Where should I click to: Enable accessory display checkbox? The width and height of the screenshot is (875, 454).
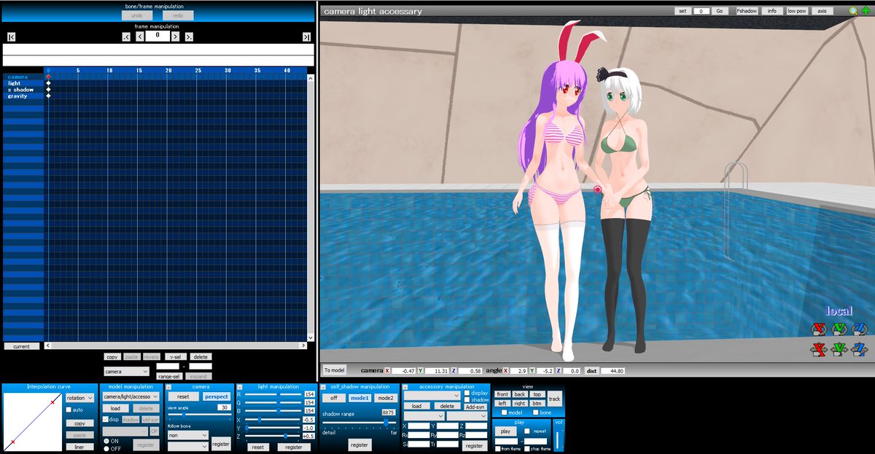(x=467, y=393)
